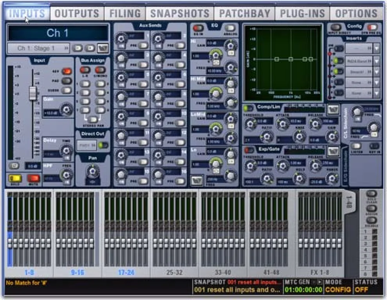Click the Hi Mid Q knob
Screen dimensions: 387x300
[215, 93]
